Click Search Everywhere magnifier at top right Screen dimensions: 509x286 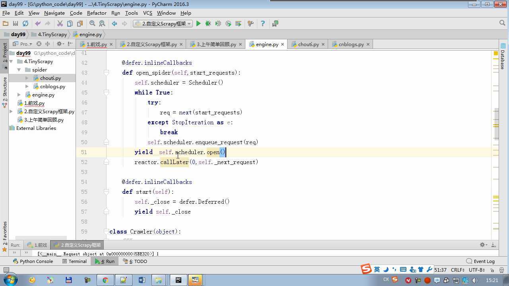502,23
